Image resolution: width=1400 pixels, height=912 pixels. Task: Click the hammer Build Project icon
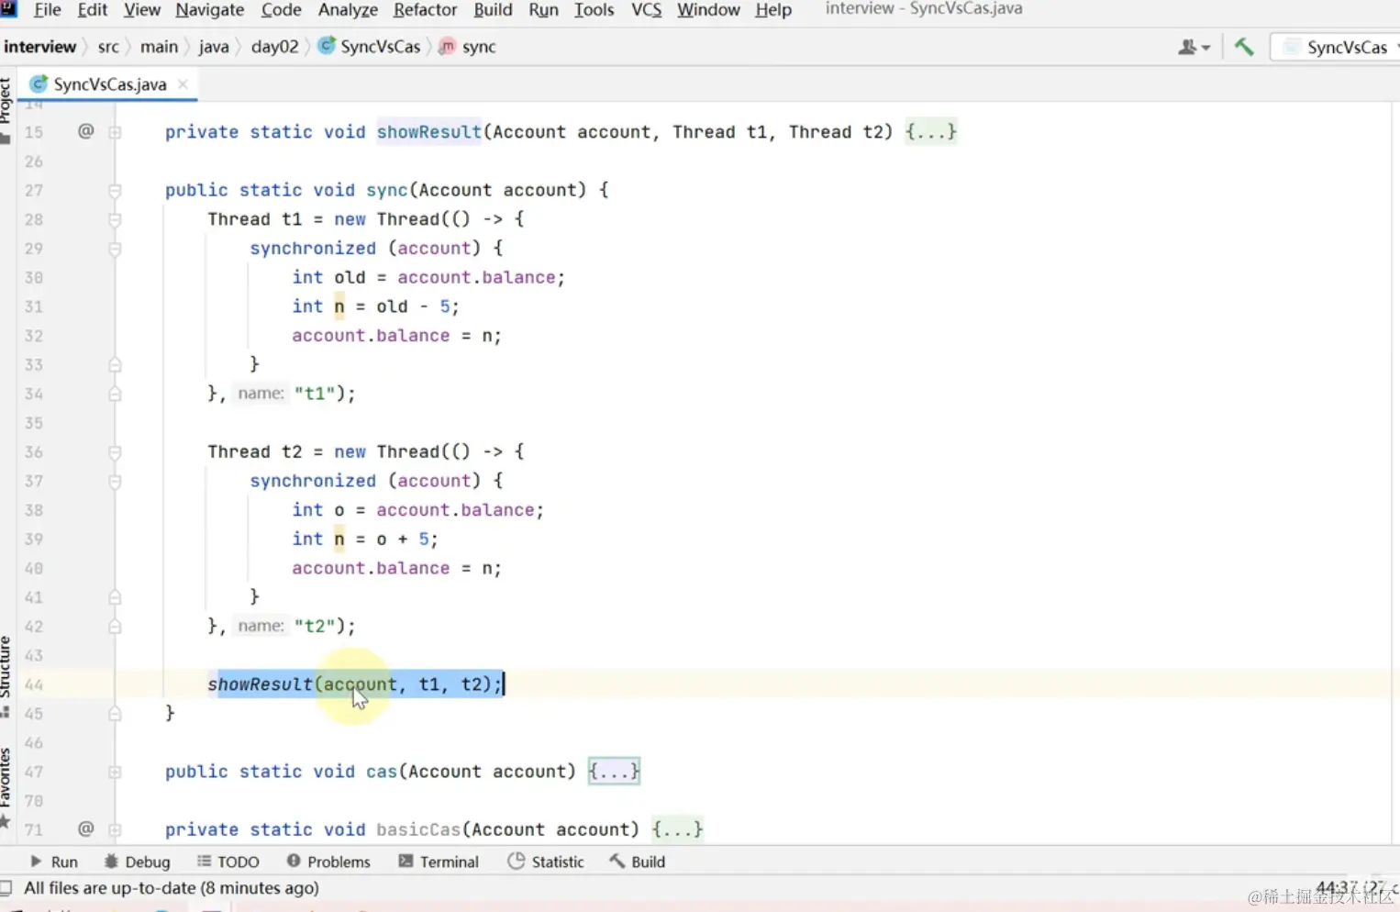[1244, 47]
